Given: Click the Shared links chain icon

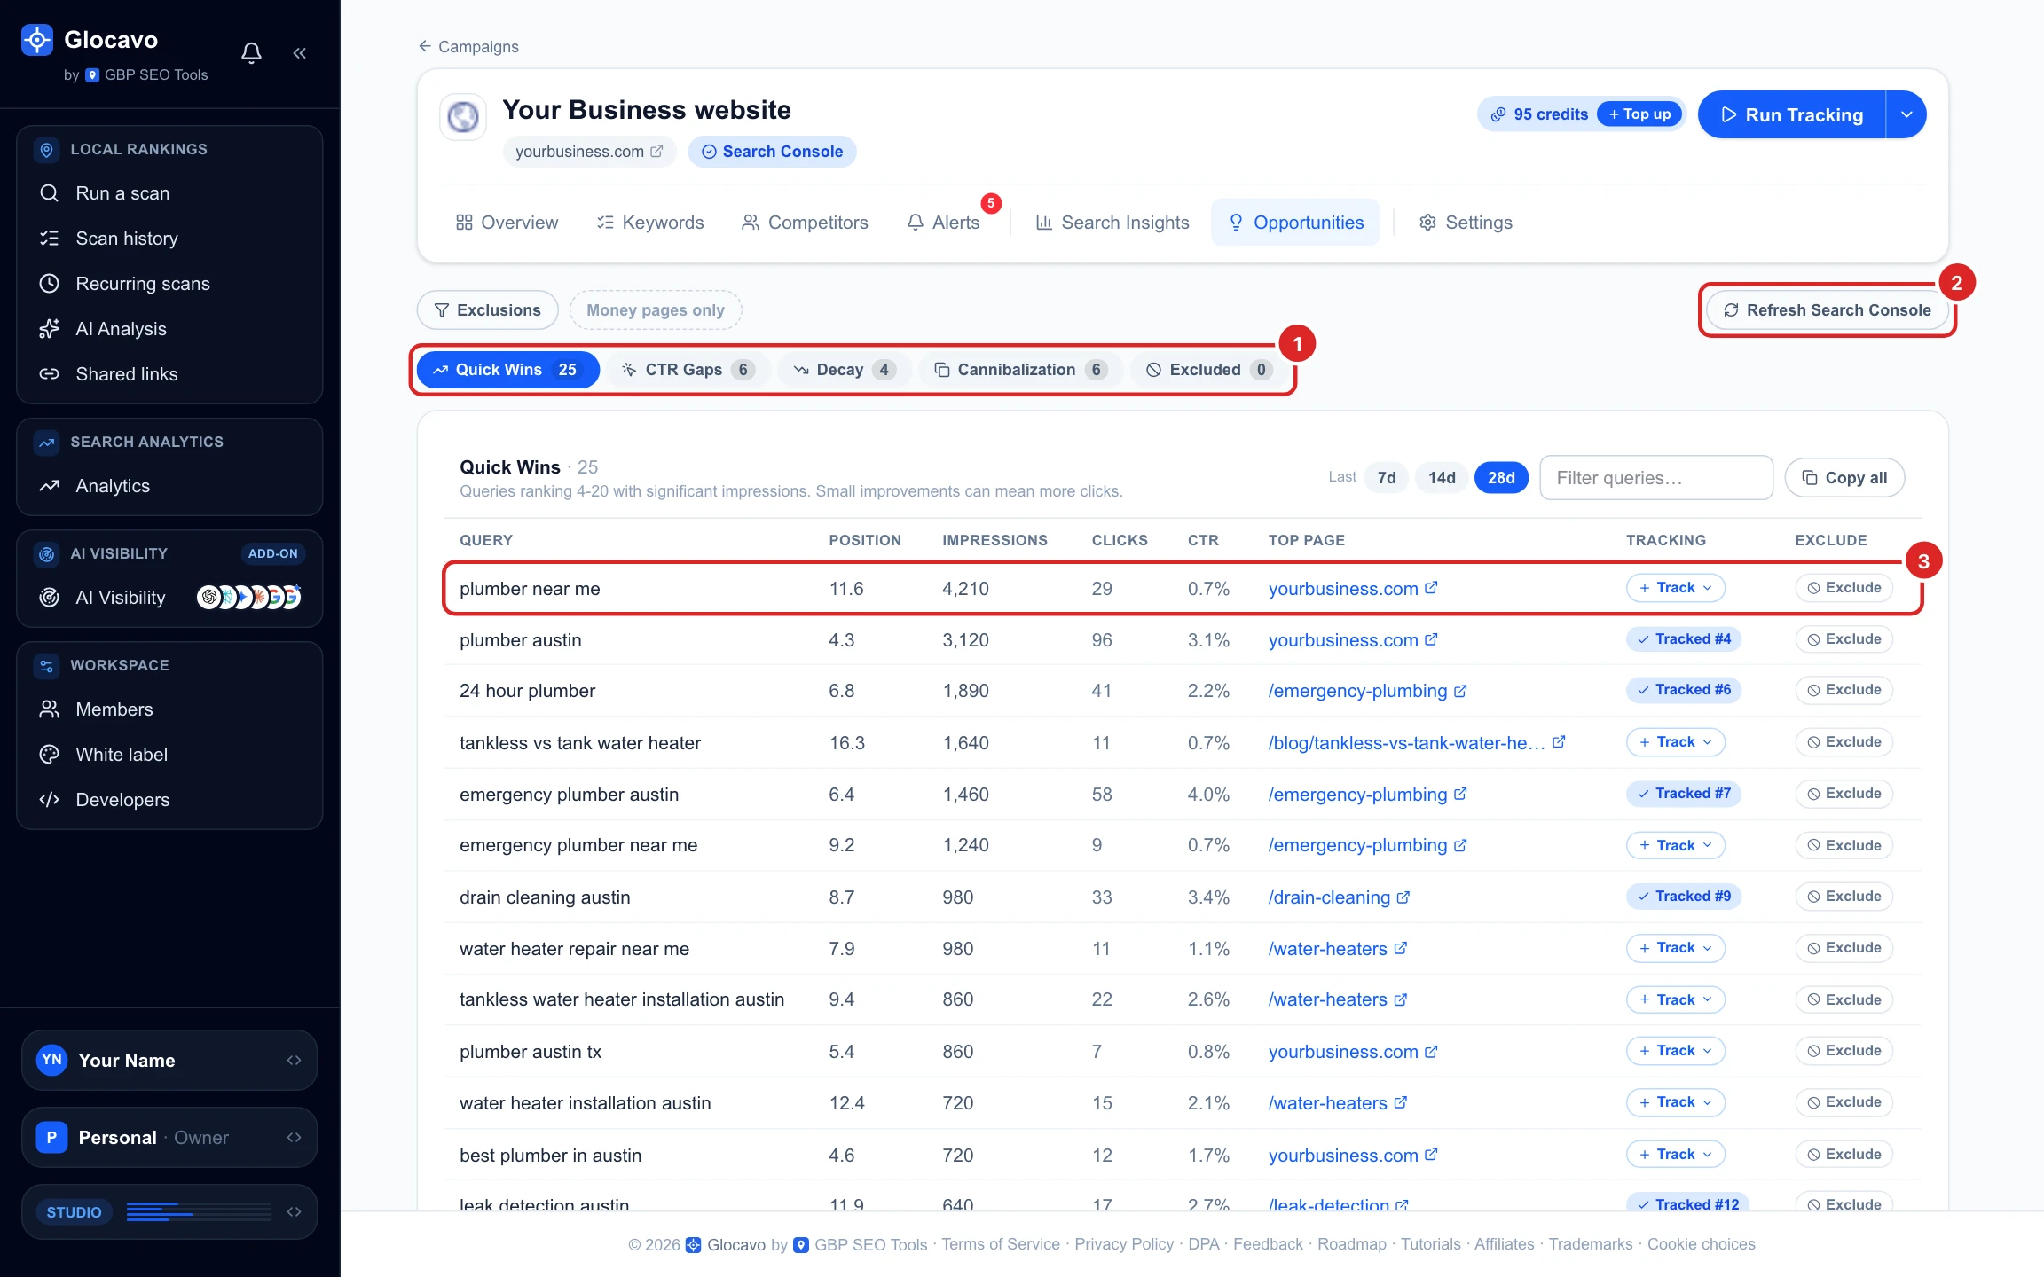Looking at the screenshot, I should (x=50, y=374).
